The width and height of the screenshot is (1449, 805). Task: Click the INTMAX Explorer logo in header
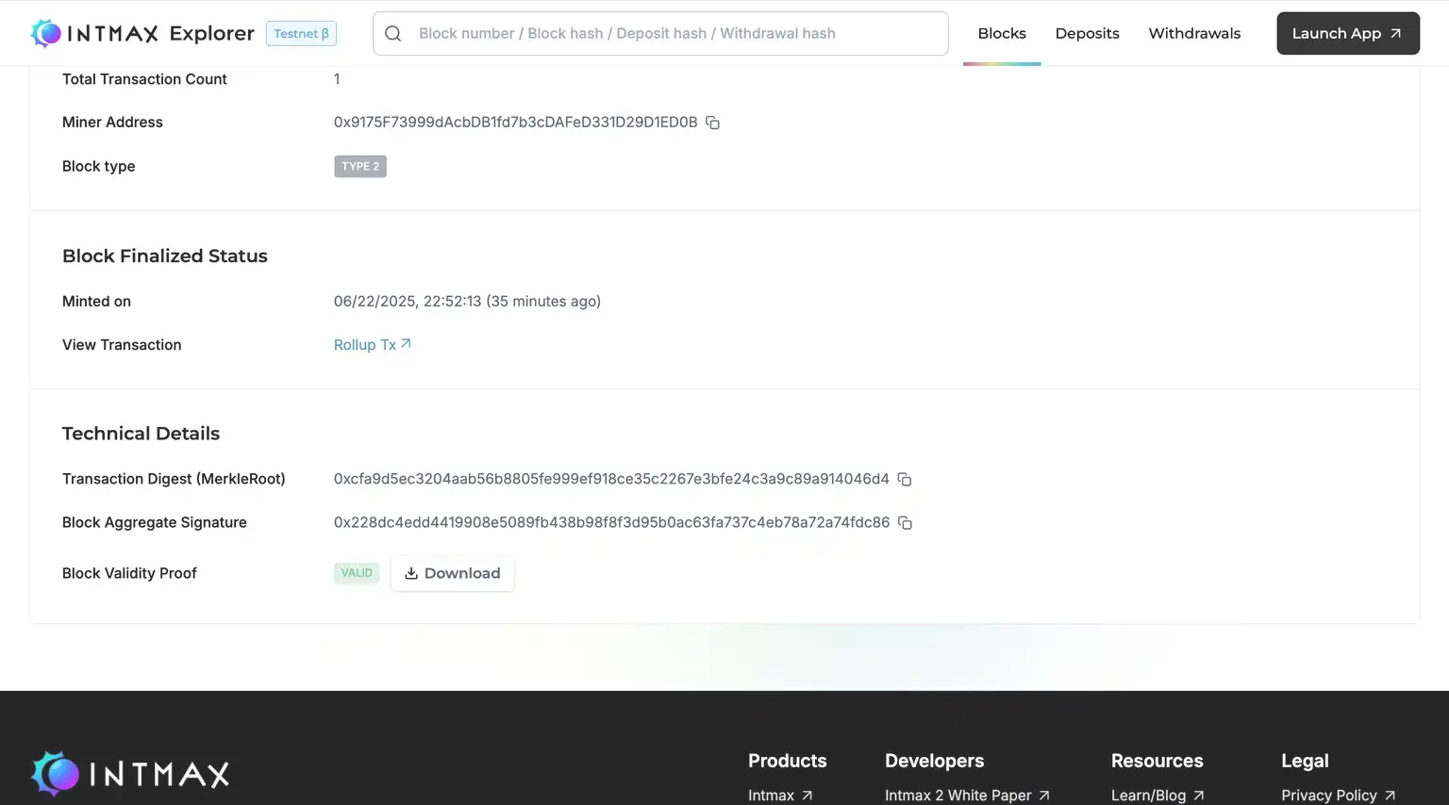[142, 34]
